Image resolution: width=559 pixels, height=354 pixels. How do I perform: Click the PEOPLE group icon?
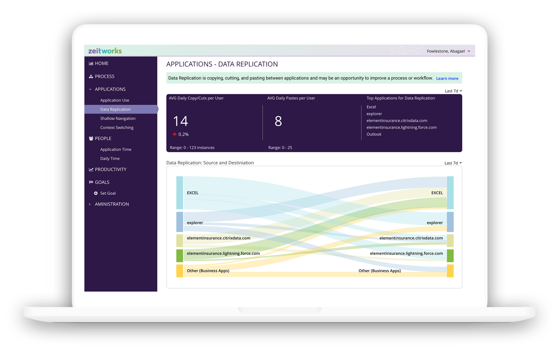[x=91, y=138]
